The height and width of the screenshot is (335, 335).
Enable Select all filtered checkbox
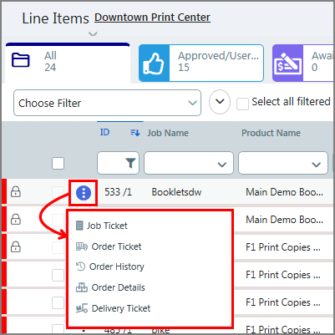[x=242, y=104]
